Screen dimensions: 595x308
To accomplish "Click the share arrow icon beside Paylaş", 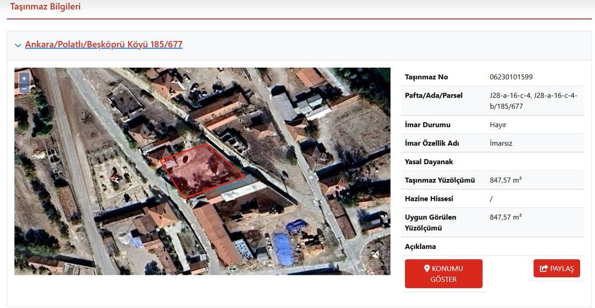I will pyautogui.click(x=543, y=268).
